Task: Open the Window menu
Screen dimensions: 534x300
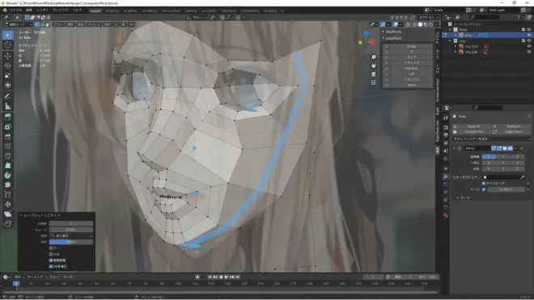Action: (x=61, y=11)
